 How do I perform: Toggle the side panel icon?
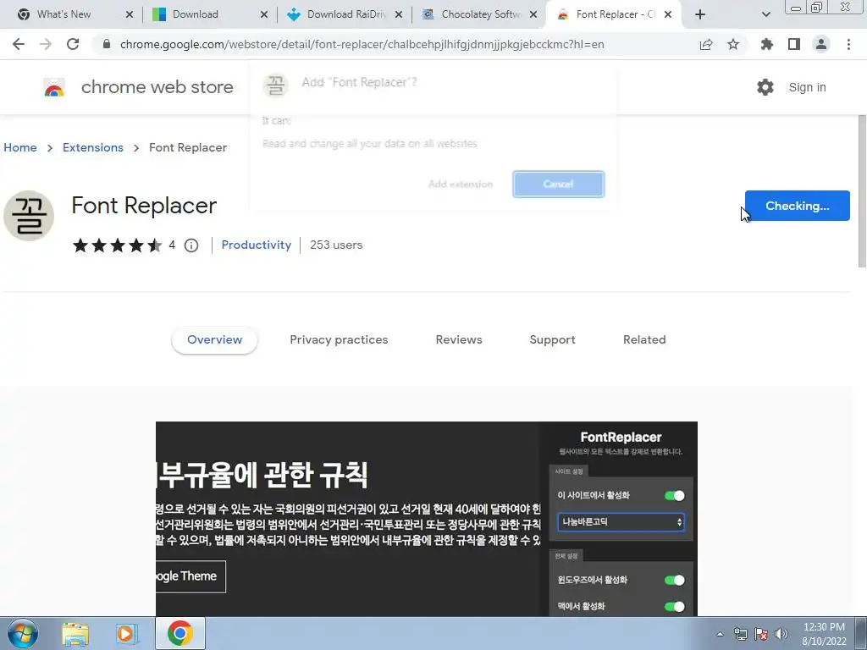pos(794,44)
